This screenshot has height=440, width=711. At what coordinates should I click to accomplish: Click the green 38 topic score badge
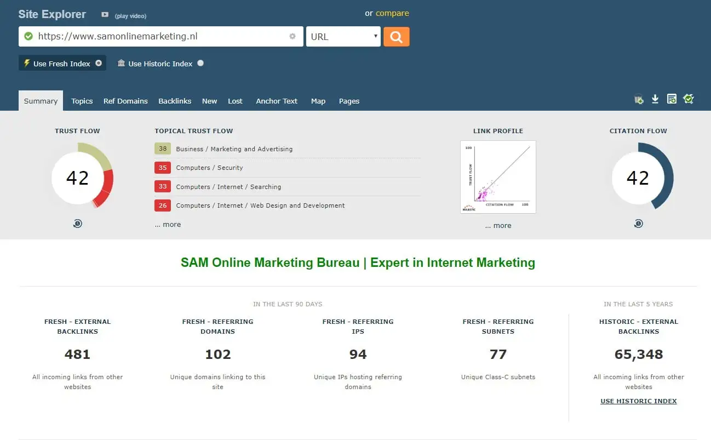(163, 149)
